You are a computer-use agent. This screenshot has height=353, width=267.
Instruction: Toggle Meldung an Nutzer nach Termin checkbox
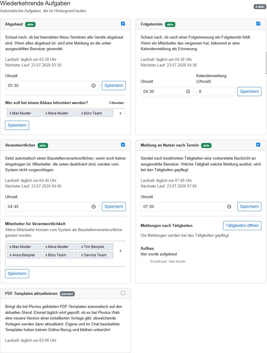tap(258, 145)
